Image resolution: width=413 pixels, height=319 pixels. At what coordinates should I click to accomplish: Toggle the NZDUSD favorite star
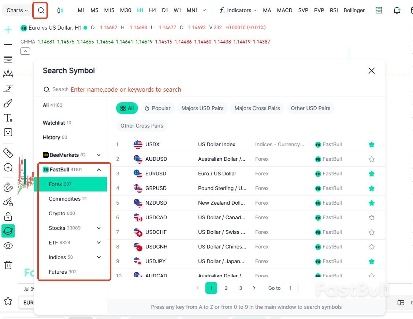click(x=371, y=203)
